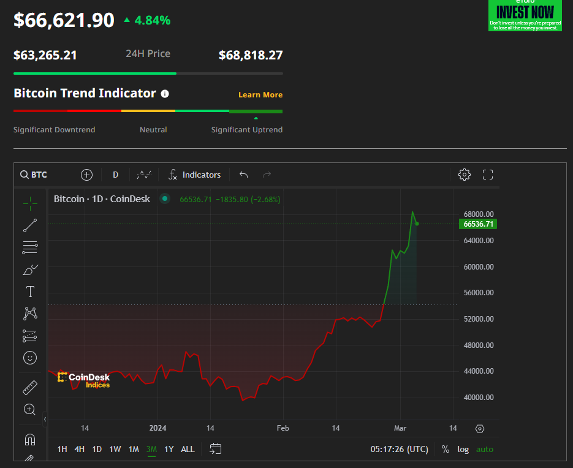Enable percentage scale mode
The width and height of the screenshot is (573, 468).
point(445,449)
